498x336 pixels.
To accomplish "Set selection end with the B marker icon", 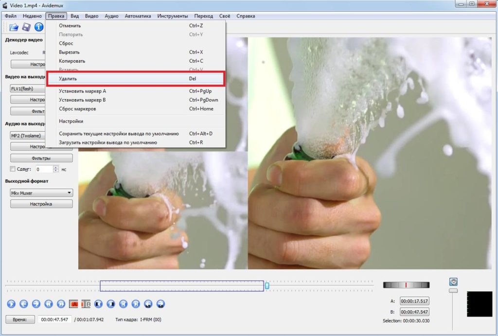I will point(86,304).
